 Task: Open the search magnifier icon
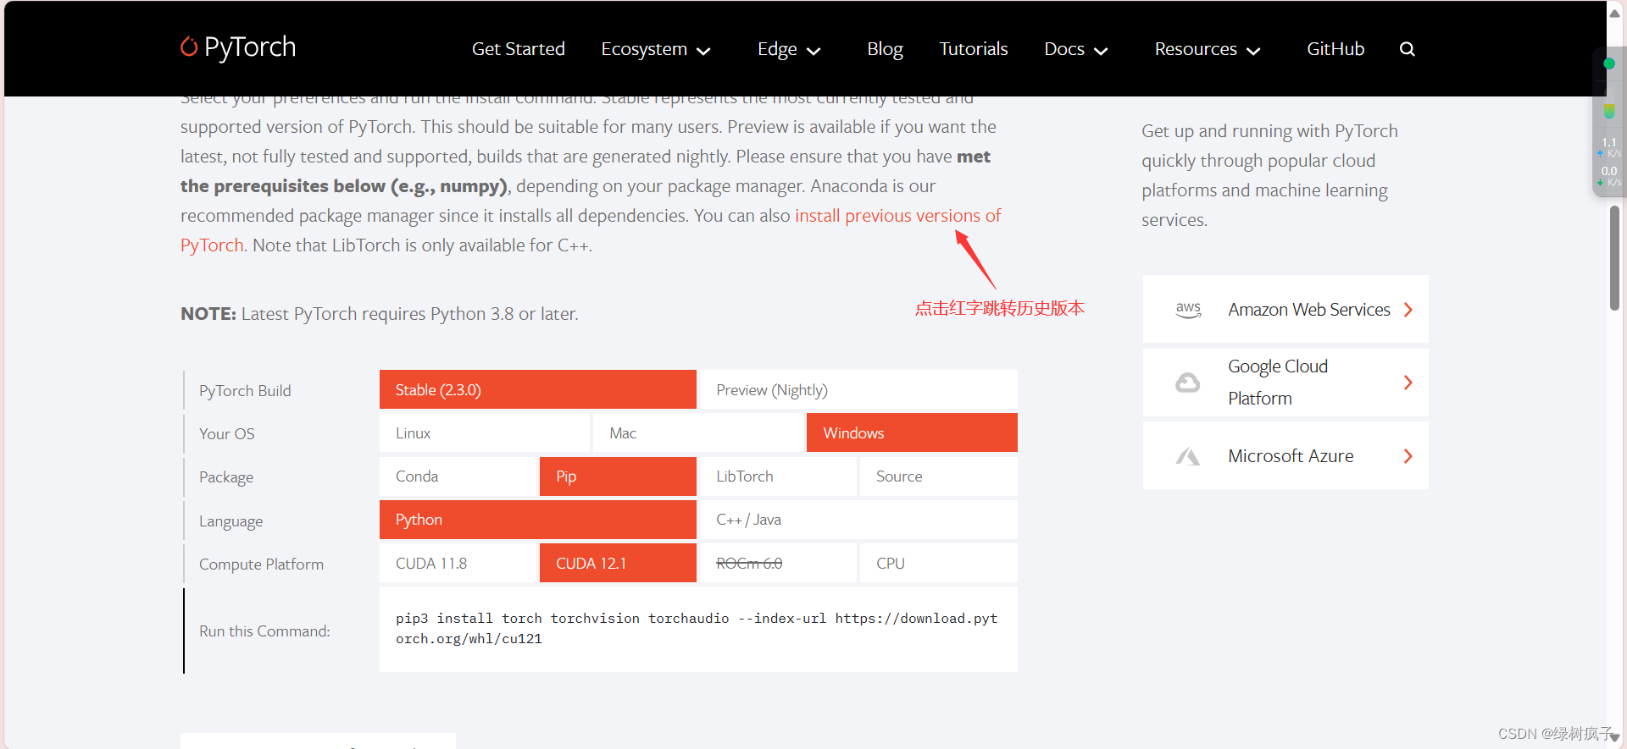[x=1407, y=49]
